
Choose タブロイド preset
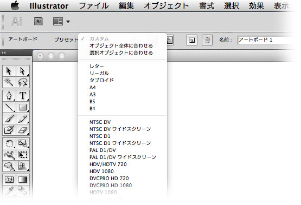point(123,81)
